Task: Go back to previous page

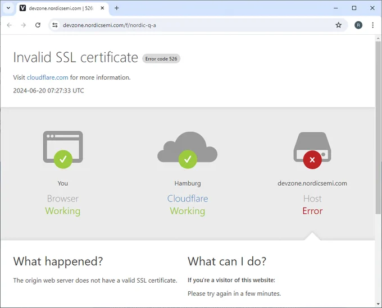Action: (x=9, y=25)
